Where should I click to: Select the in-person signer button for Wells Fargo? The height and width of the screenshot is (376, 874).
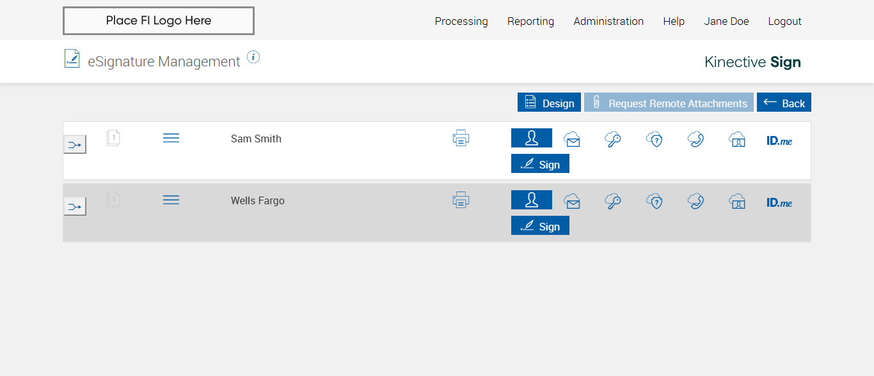(531, 200)
